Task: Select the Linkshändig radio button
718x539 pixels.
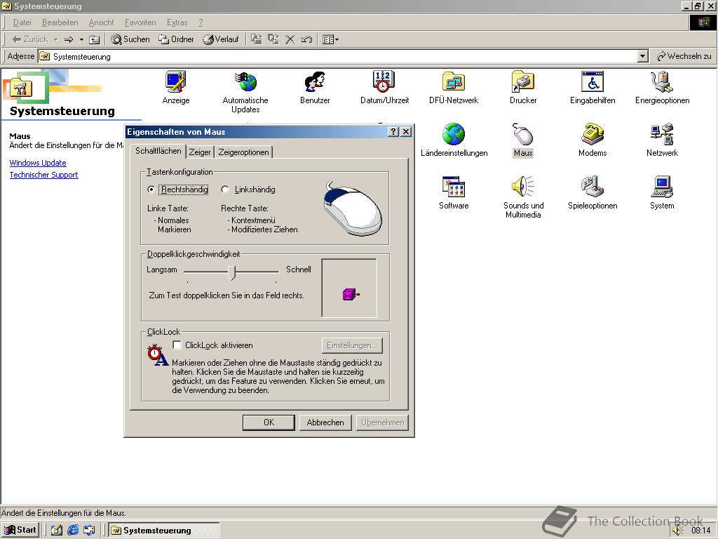Action: pyautogui.click(x=225, y=189)
